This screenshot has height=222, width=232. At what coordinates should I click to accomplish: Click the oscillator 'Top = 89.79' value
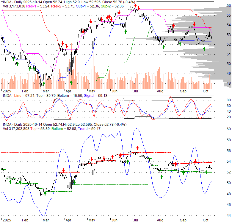[46, 96]
